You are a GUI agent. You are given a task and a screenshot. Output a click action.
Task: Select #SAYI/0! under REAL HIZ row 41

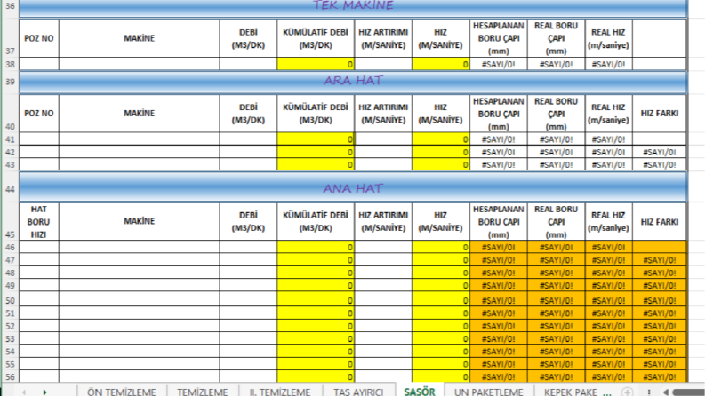(608, 139)
